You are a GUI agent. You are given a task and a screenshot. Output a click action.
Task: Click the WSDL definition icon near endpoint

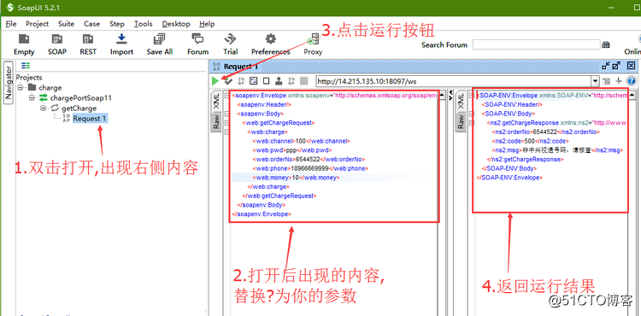coord(606,81)
